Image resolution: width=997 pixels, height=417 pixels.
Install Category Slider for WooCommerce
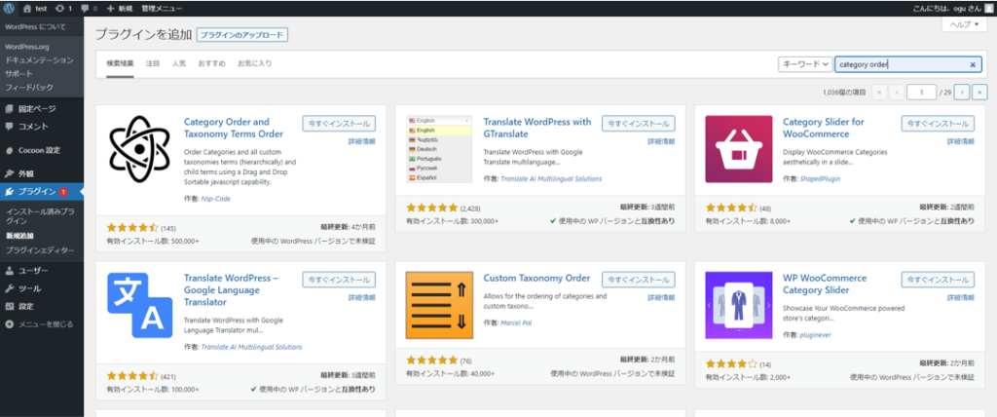(x=938, y=123)
